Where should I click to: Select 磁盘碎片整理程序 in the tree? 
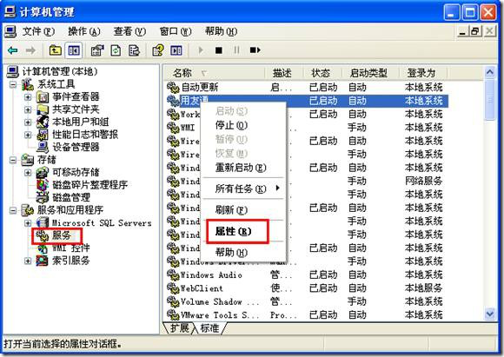(90, 185)
